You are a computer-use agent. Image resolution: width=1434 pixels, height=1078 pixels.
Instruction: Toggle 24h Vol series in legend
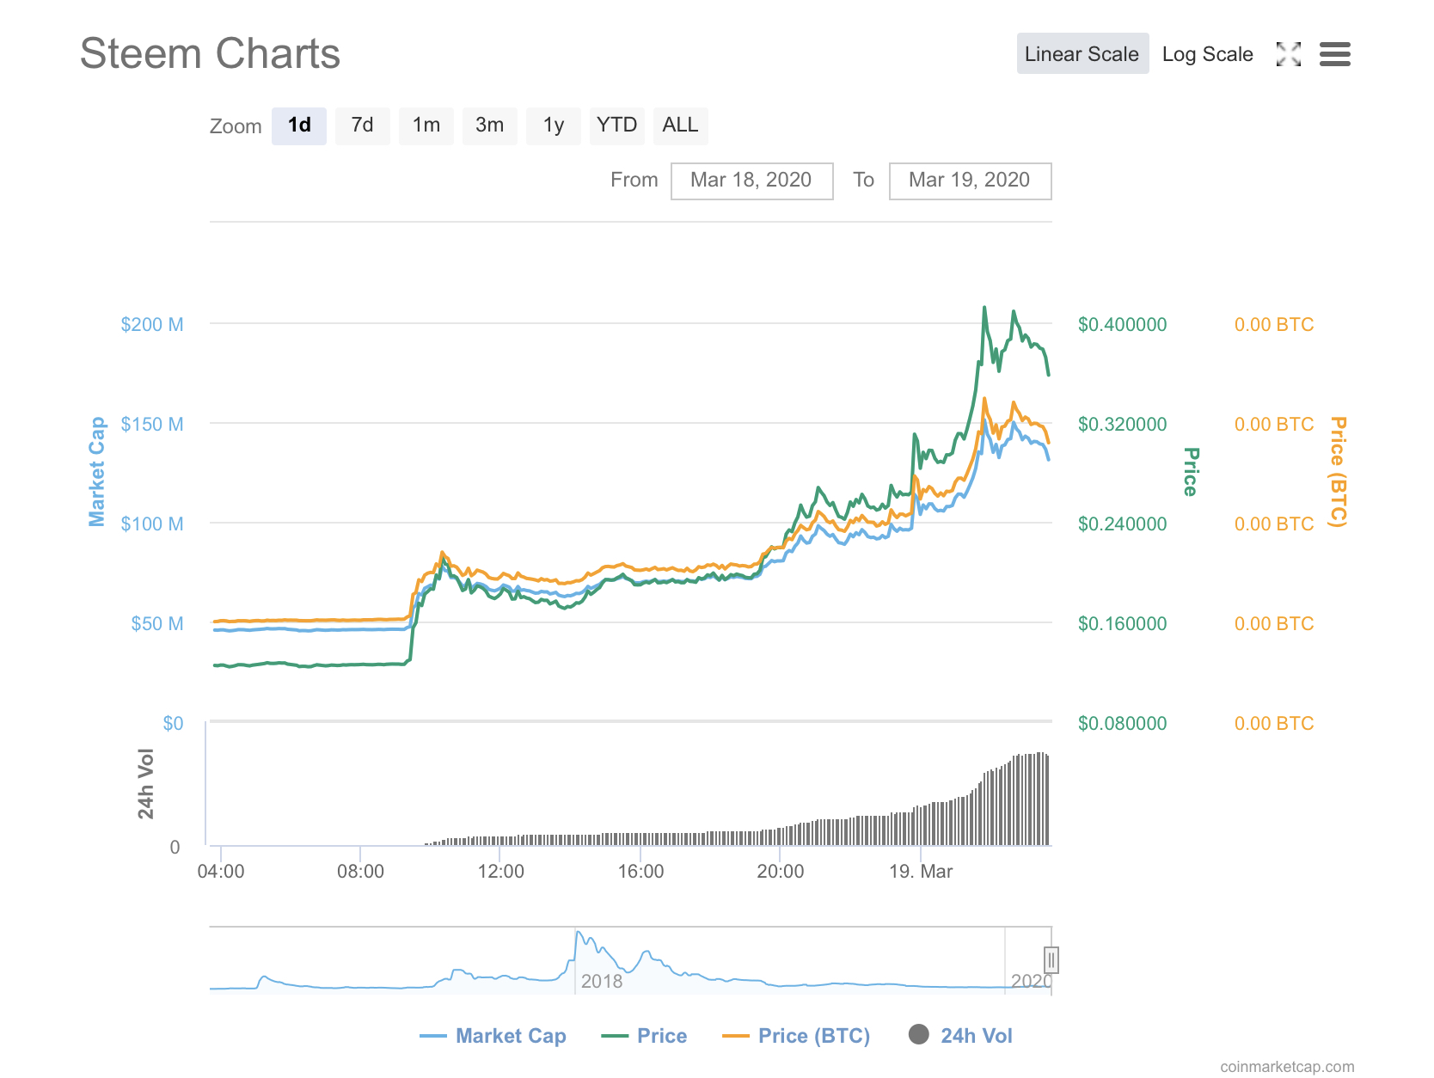click(x=960, y=1036)
